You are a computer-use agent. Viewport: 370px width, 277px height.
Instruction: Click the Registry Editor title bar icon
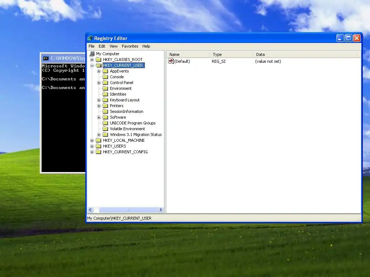click(90, 38)
